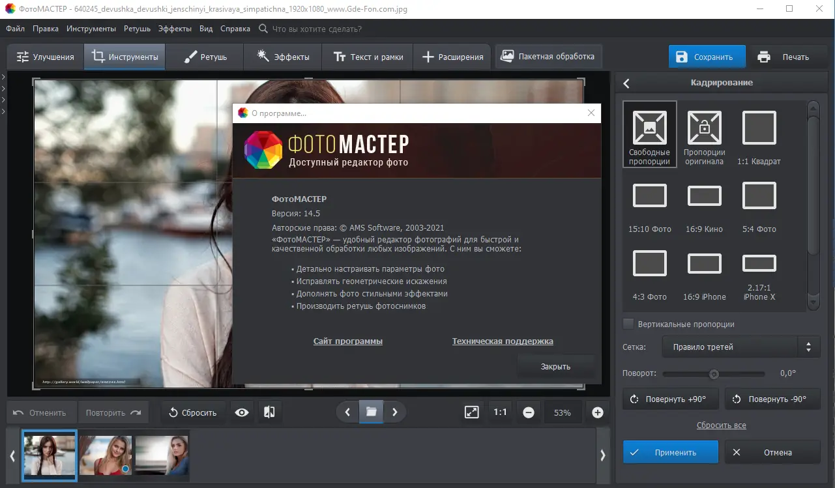Open the Сайт программы link
835x488 pixels.
pos(348,341)
